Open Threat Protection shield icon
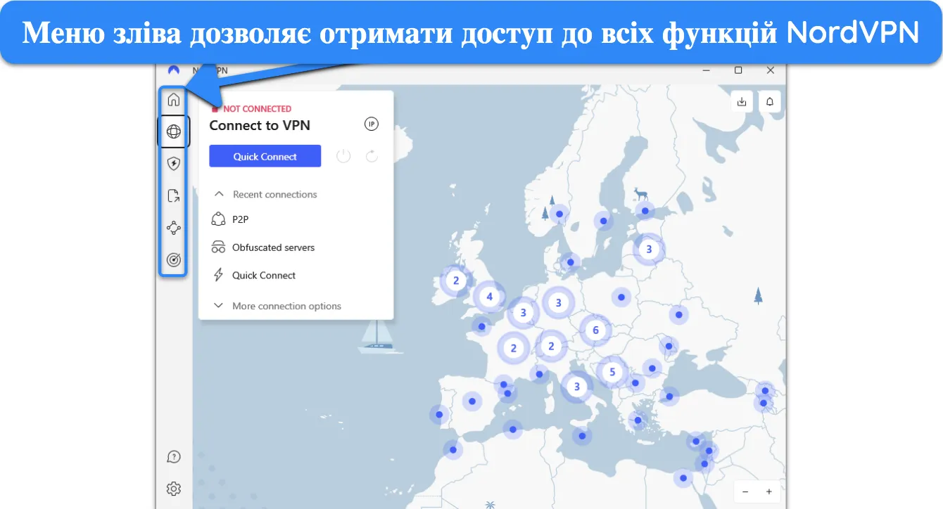The height and width of the screenshot is (509, 943). click(x=173, y=163)
